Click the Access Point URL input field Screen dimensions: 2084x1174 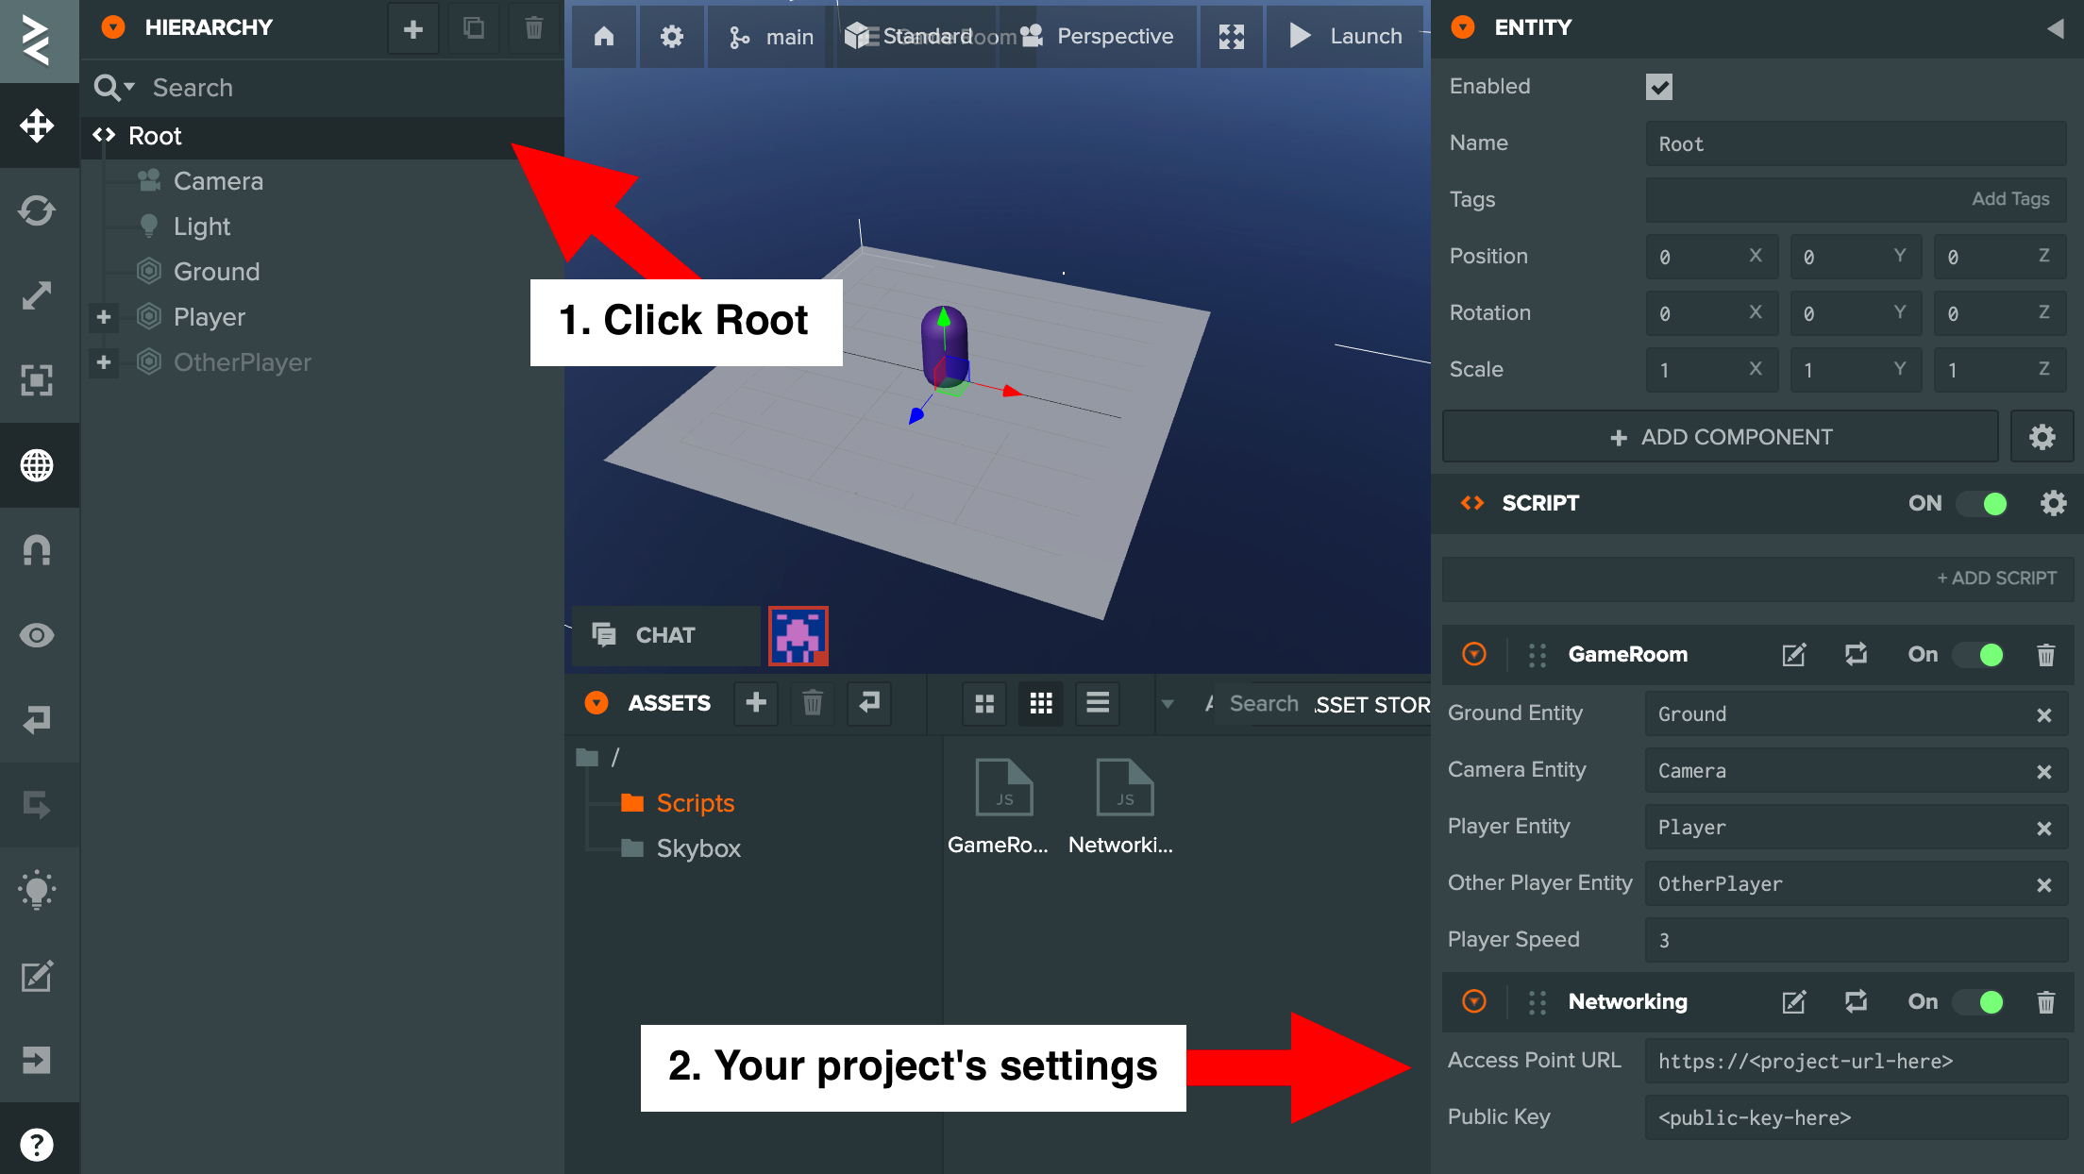[x=1846, y=1060]
